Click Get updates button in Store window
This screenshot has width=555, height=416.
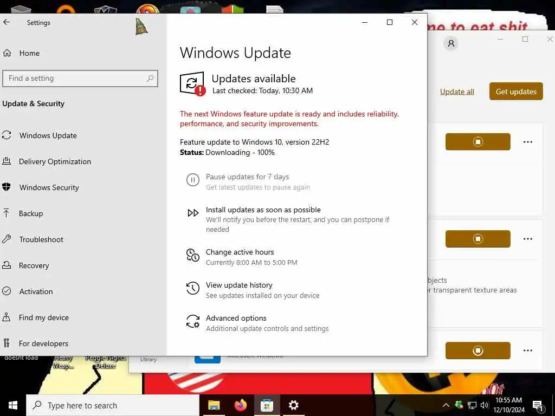(516, 92)
